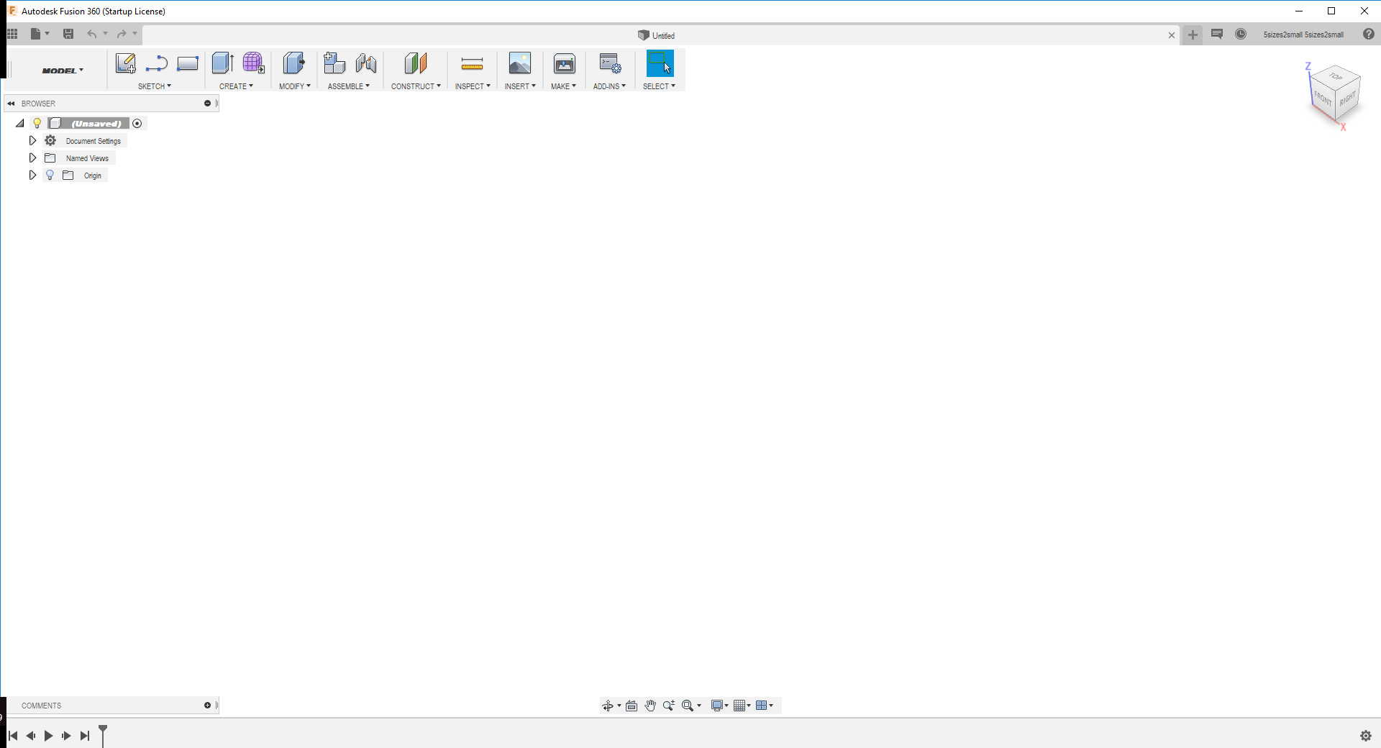The height and width of the screenshot is (748, 1381).
Task: Click the Select tool icon
Action: [660, 63]
